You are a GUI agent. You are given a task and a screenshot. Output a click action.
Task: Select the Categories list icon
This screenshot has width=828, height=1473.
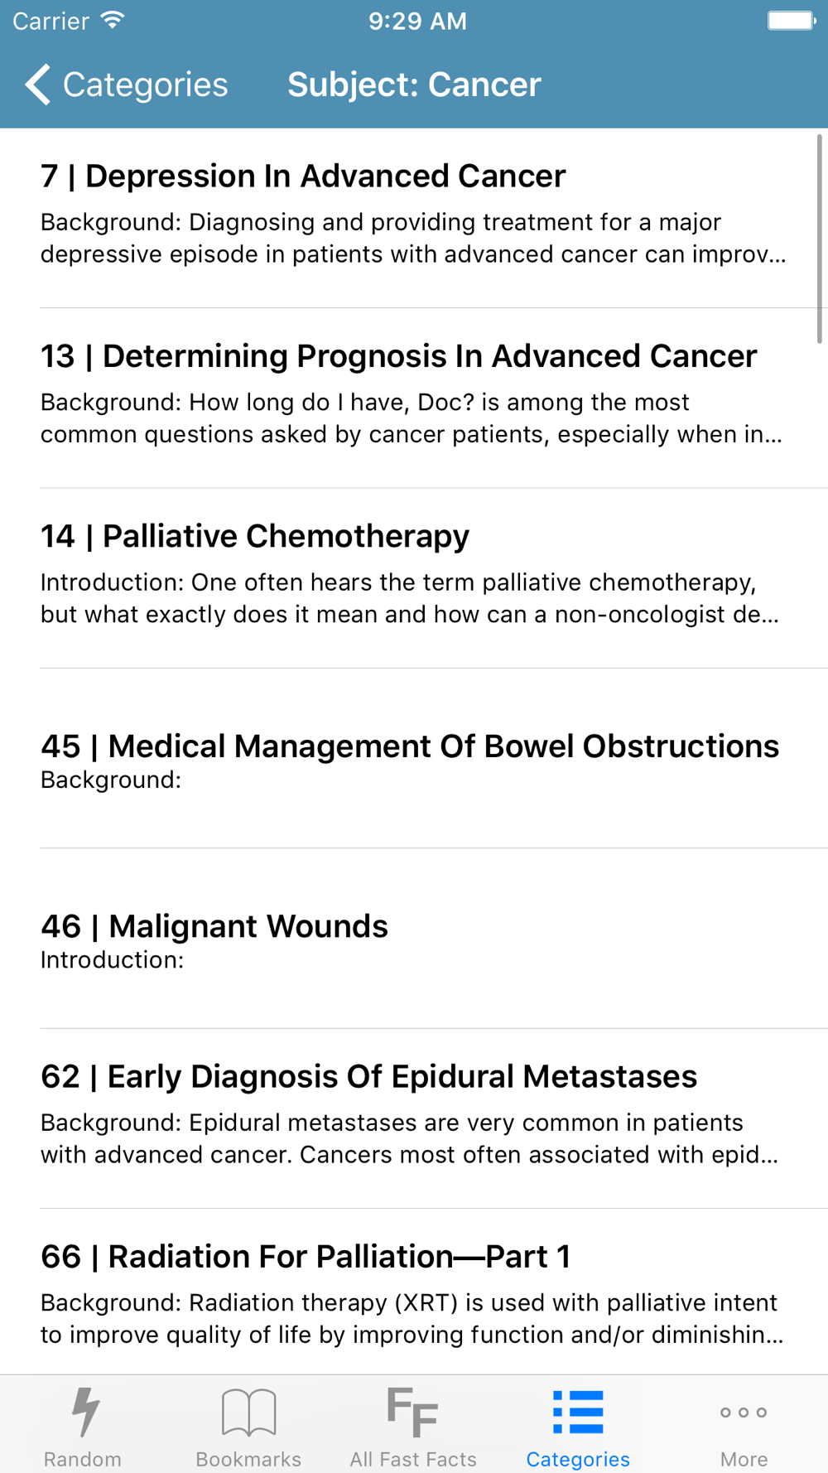click(578, 1411)
